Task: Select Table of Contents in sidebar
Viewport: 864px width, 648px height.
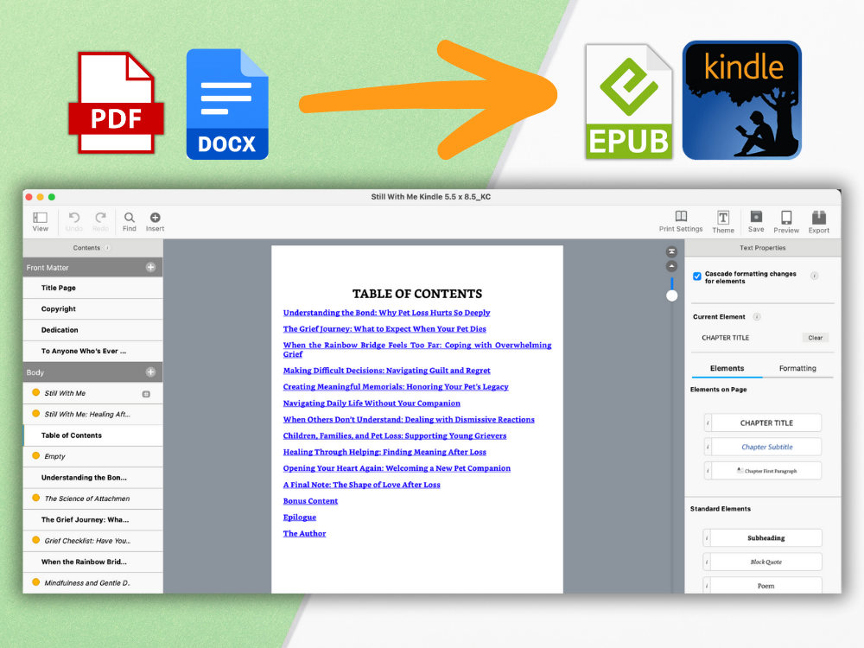Action: coord(92,435)
